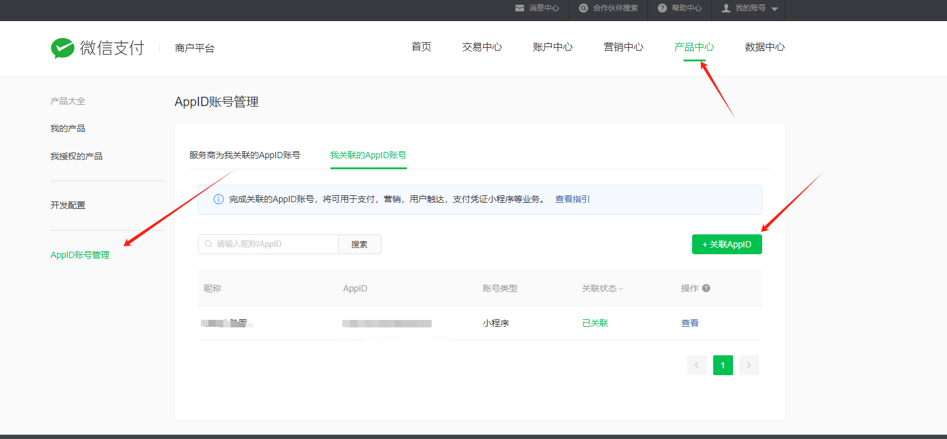The image size is (947, 439).
Task: Select 开发配置 in the sidebar
Action: pyautogui.click(x=68, y=205)
